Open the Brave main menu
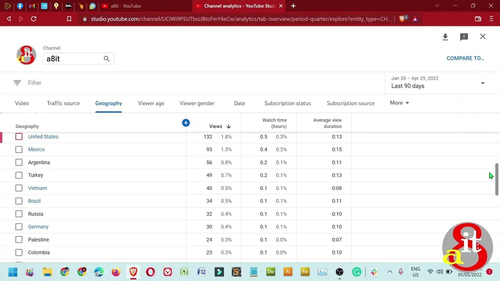Image resolution: width=500 pixels, height=281 pixels. tap(491, 19)
